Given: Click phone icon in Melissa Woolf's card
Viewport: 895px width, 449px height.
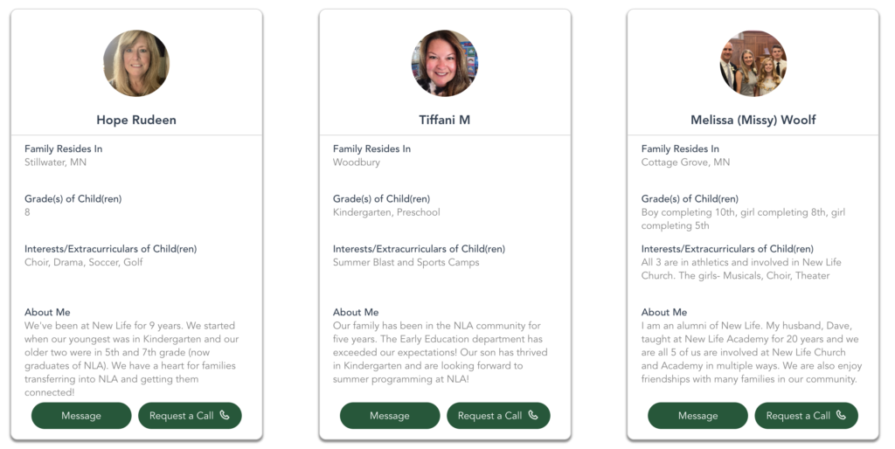Looking at the screenshot, I should point(842,415).
